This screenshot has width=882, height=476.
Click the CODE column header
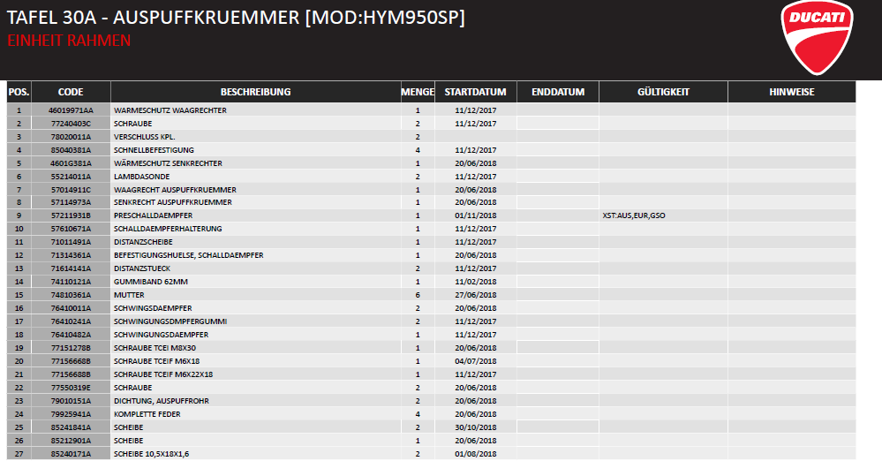(x=71, y=92)
